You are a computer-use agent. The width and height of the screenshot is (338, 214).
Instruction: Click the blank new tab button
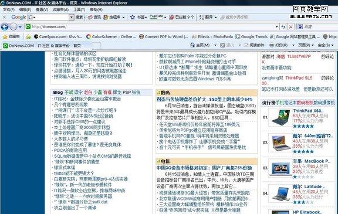(x=96, y=46)
